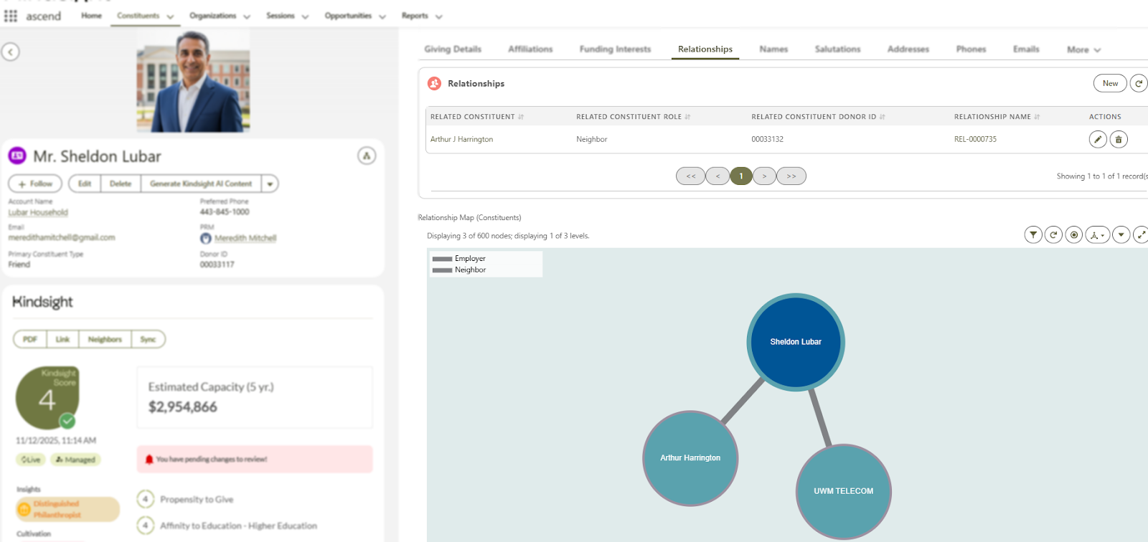Open the Funding Interests tab
Image resolution: width=1148 pixels, height=542 pixels.
tap(615, 49)
